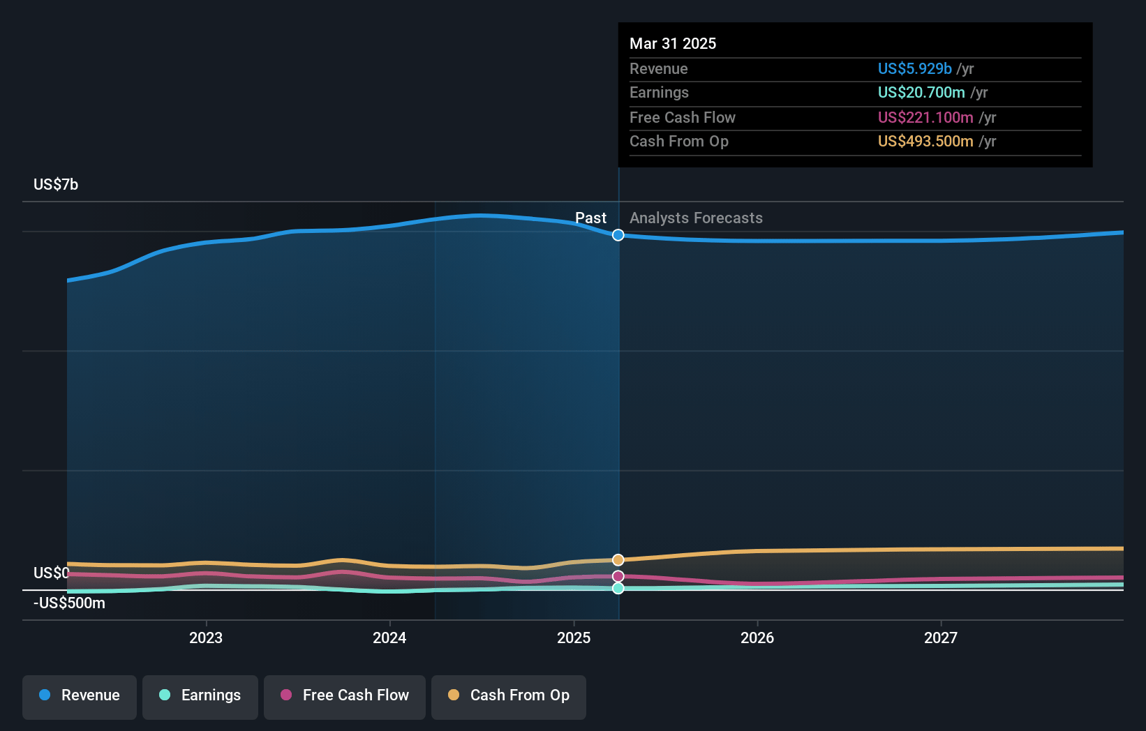Click the US$221.100m free cash flow value

tap(925, 117)
